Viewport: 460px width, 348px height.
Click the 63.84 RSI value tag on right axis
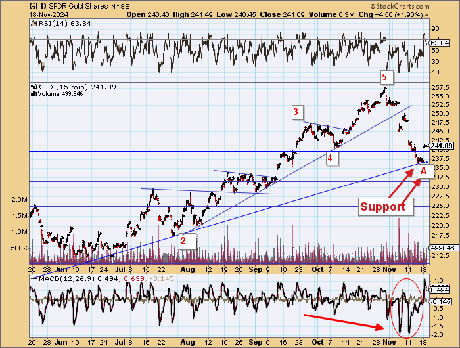(x=440, y=43)
